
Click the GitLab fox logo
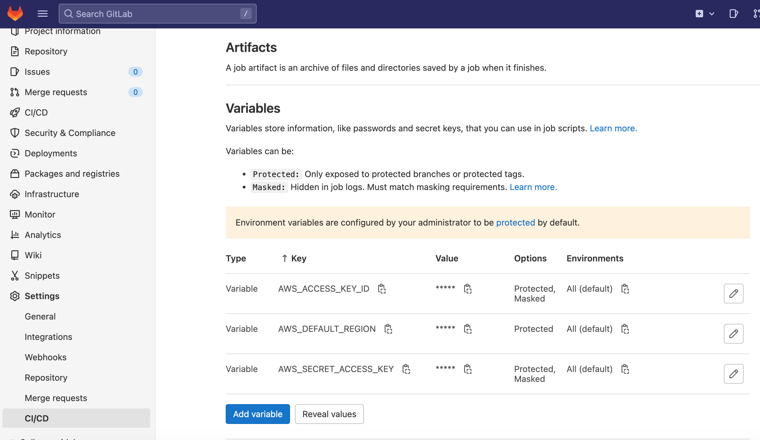(x=15, y=14)
